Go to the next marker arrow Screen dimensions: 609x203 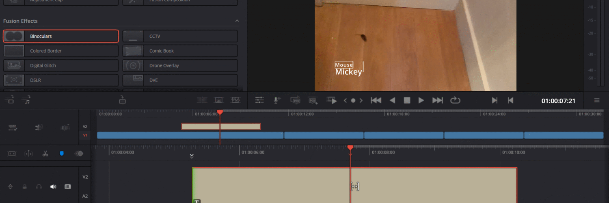pos(361,100)
